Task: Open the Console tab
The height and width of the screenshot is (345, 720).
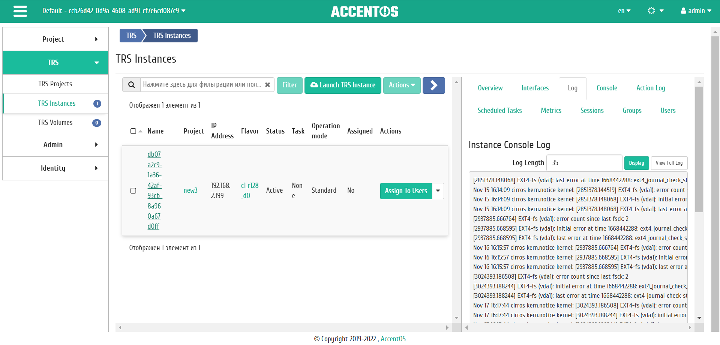Action: [607, 88]
